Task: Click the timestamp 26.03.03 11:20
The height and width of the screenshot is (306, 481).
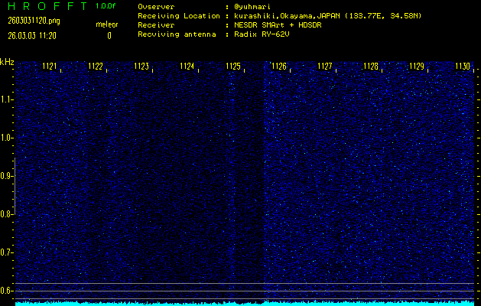Action: 32,36
